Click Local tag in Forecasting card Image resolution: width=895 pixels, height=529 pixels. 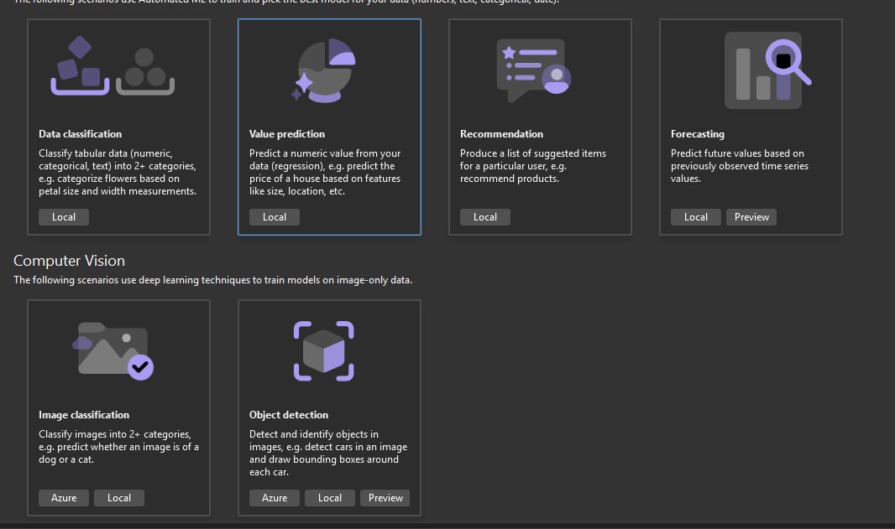coord(696,217)
